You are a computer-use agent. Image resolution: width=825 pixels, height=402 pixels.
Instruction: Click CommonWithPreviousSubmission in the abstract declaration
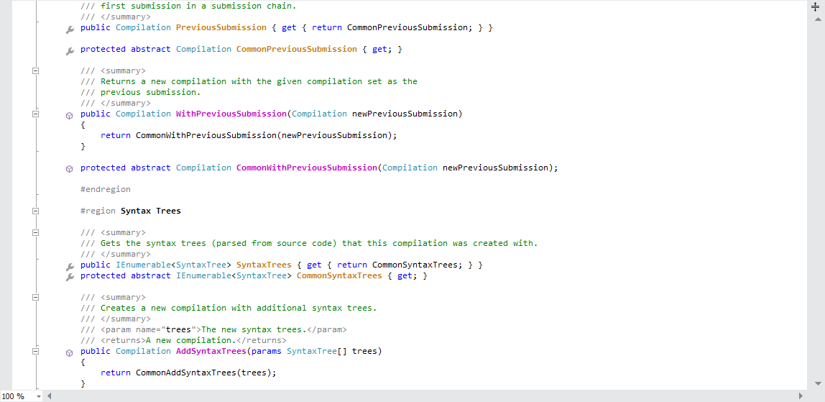point(306,168)
